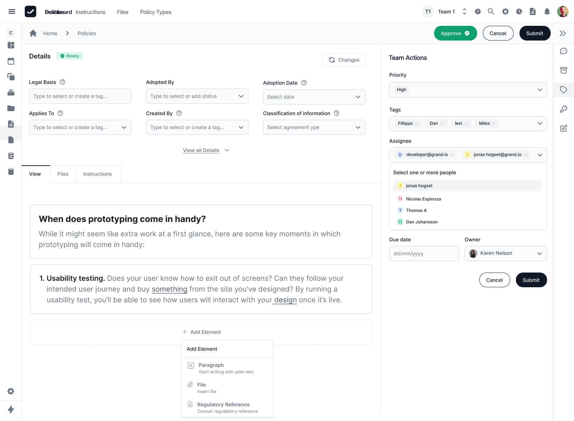Click the green Approve button
The image size is (574, 421).
[455, 33]
